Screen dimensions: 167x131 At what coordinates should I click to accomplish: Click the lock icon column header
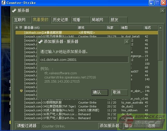pos(17,27)
